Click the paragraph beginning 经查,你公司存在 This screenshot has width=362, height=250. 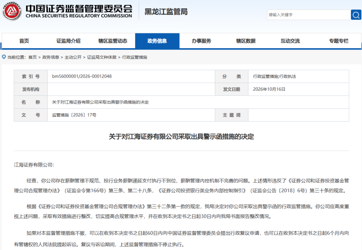[181, 185]
